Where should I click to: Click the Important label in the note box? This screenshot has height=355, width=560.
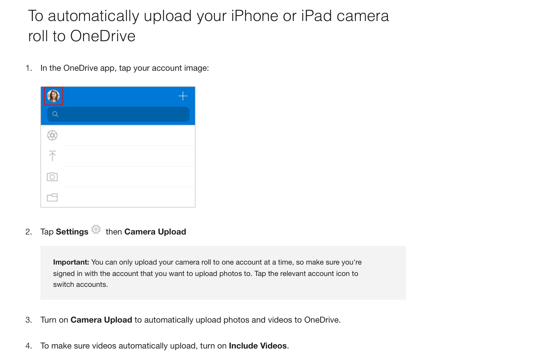click(x=71, y=262)
